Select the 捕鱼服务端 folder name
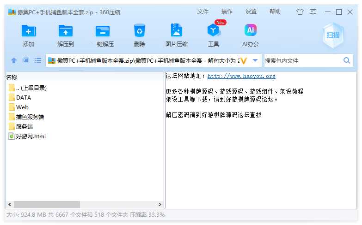The width and height of the screenshot is (362, 225). click(x=30, y=117)
